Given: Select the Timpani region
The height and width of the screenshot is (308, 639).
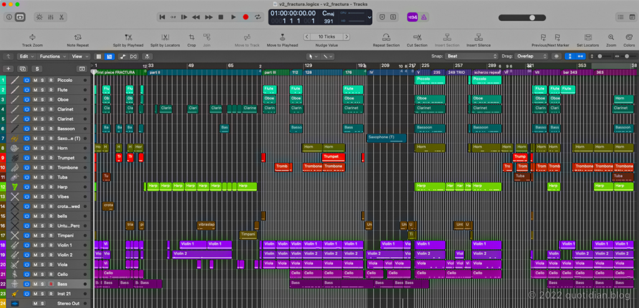Looking at the screenshot, I should (x=248, y=236).
